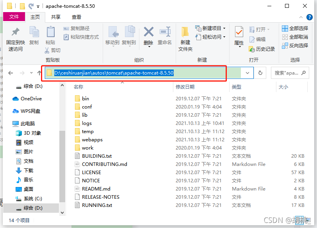Click 全部选择 (Select all)

(x=295, y=28)
